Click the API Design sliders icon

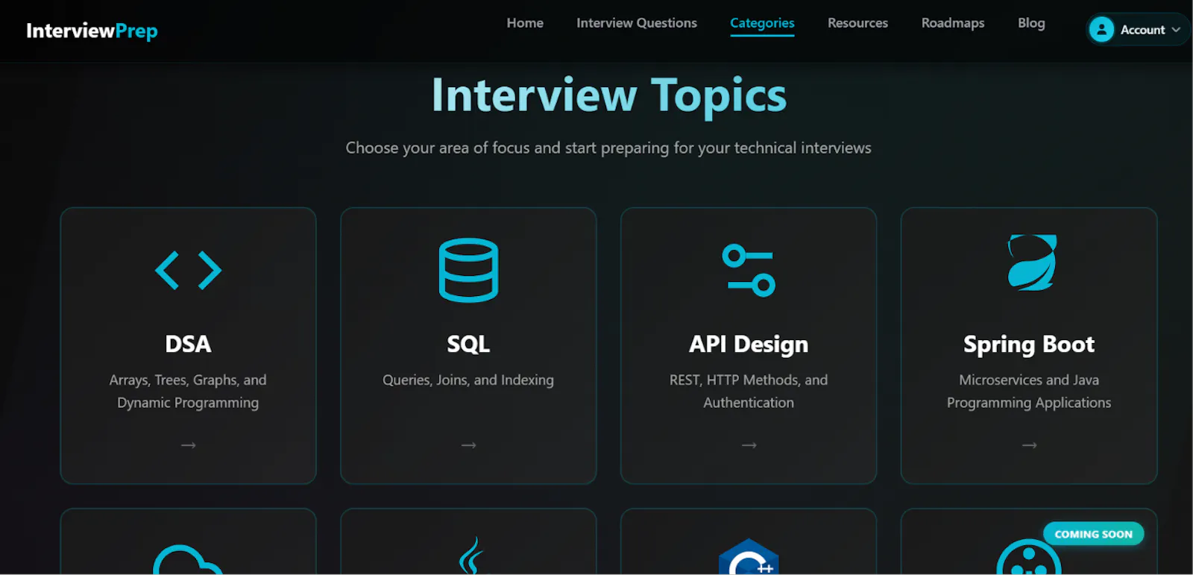(749, 270)
